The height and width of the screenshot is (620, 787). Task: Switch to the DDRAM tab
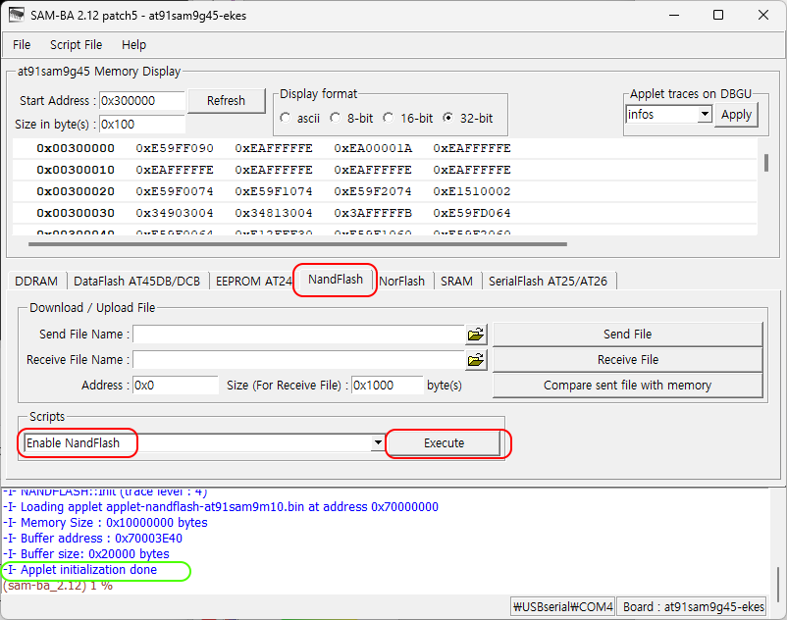click(36, 281)
